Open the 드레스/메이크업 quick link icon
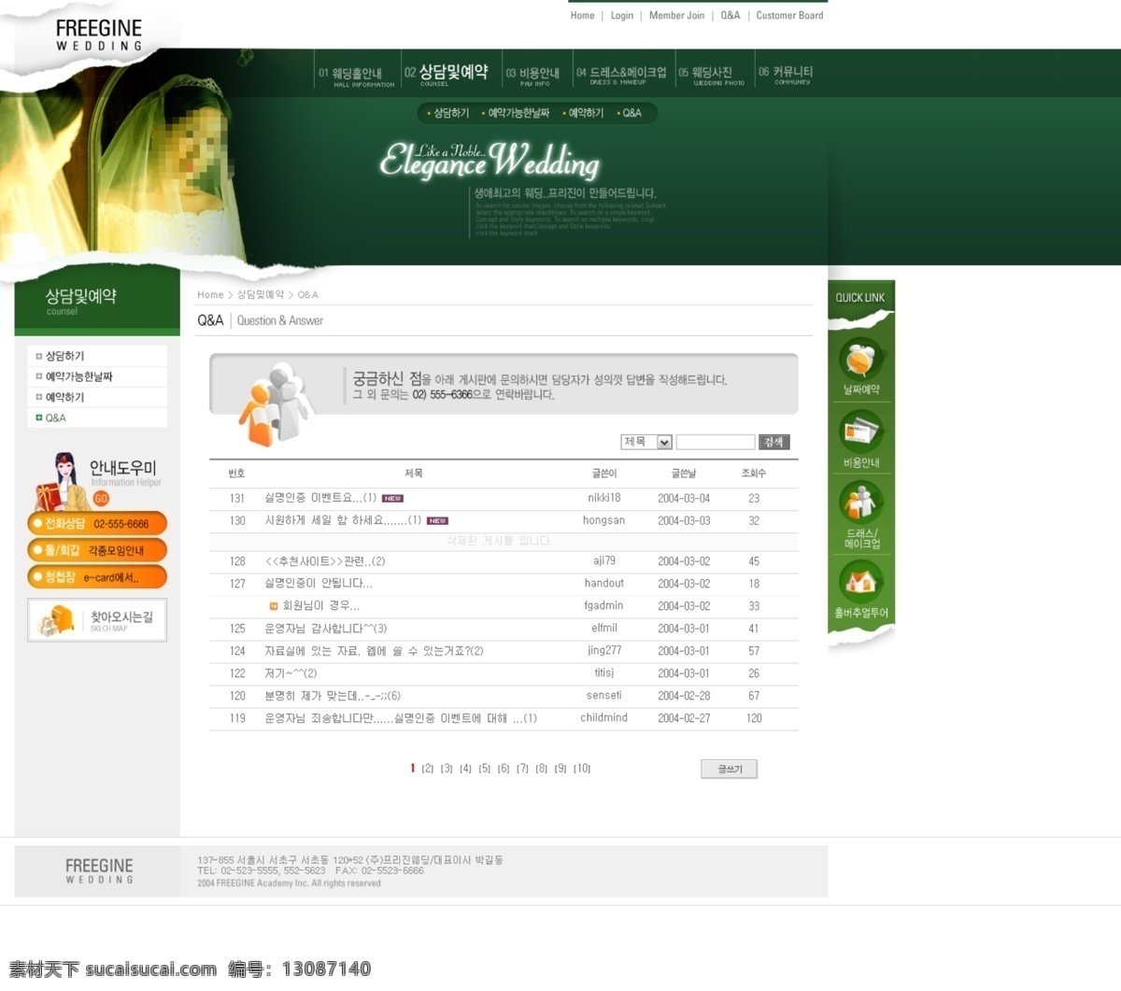The height and width of the screenshot is (991, 1121). coord(859,503)
